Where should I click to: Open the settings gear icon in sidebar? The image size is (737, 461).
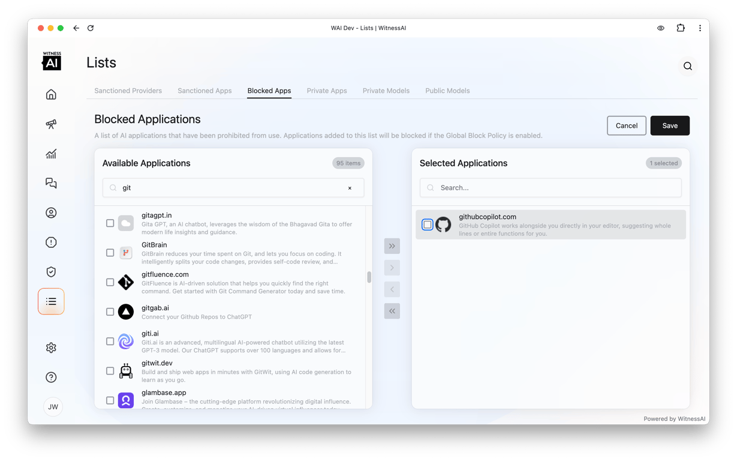(51, 348)
